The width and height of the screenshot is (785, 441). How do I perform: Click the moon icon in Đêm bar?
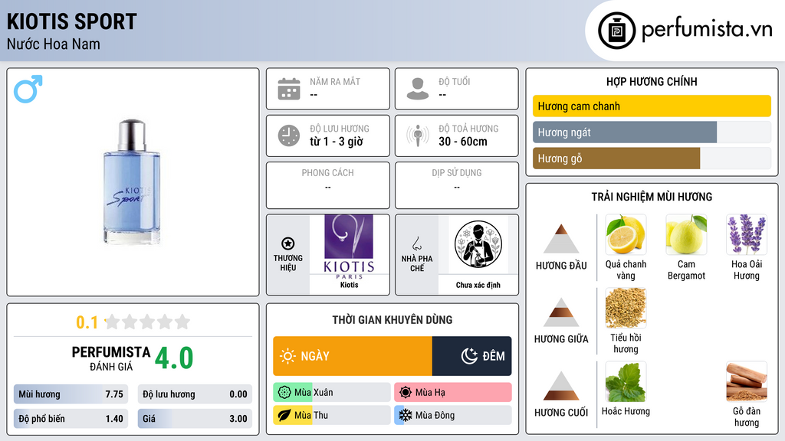point(469,356)
